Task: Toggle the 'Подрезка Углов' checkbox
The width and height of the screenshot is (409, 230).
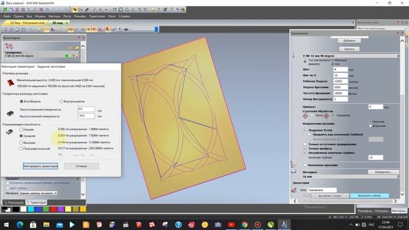Action: point(305,130)
